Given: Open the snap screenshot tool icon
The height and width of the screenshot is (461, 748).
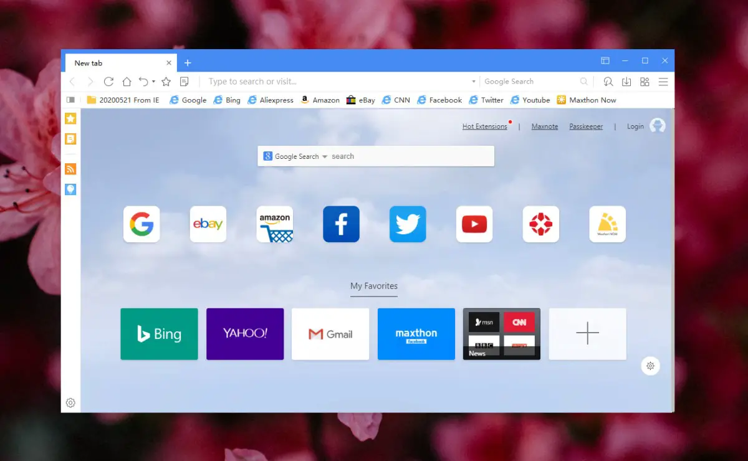Looking at the screenshot, I should click(x=608, y=82).
